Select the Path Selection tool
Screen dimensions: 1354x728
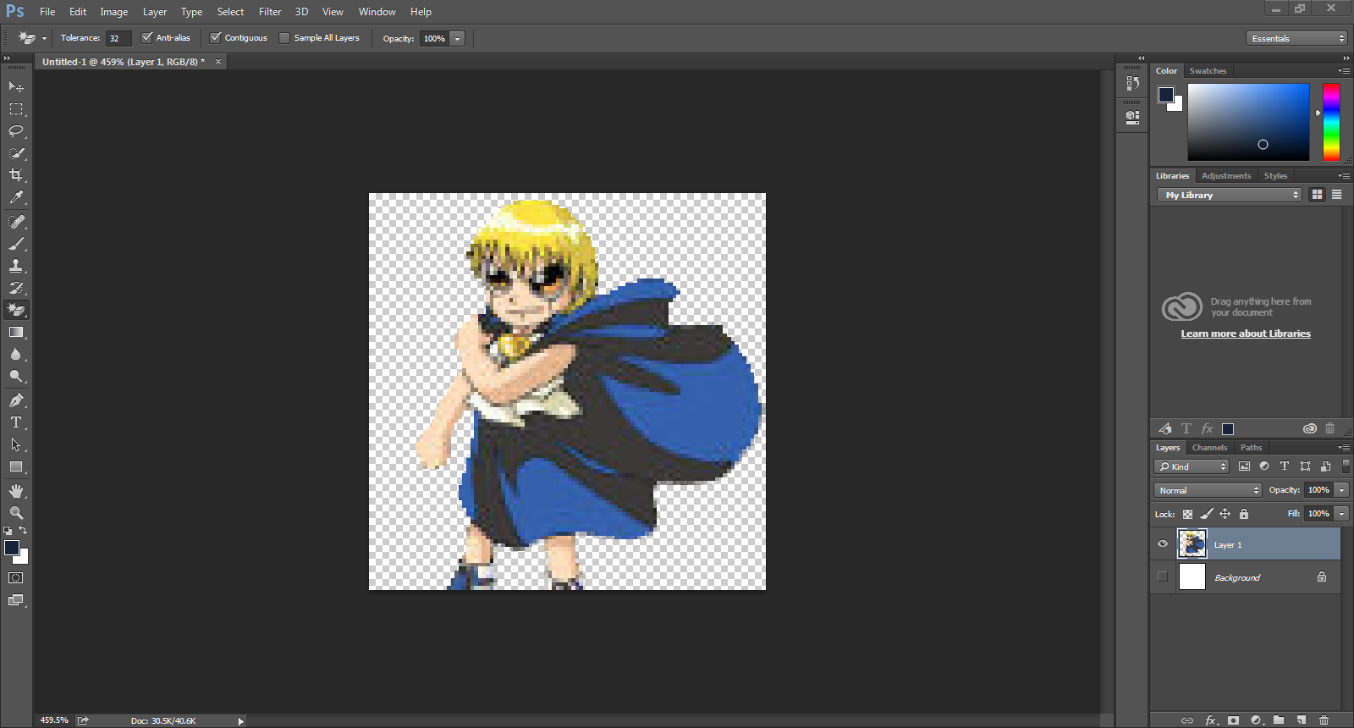pos(16,444)
